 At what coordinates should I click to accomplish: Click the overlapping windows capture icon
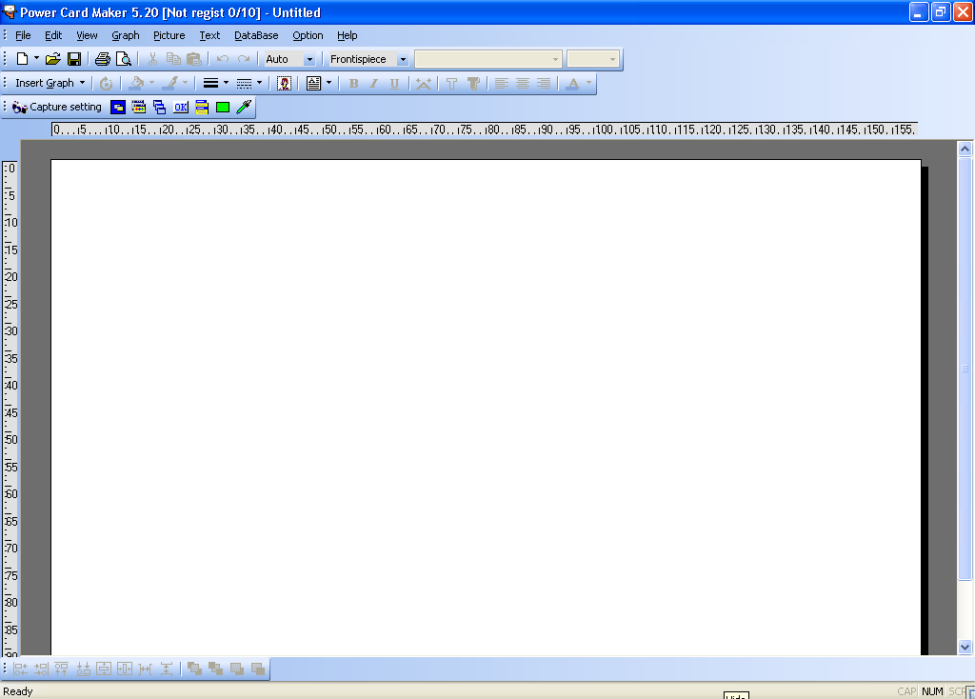point(160,107)
